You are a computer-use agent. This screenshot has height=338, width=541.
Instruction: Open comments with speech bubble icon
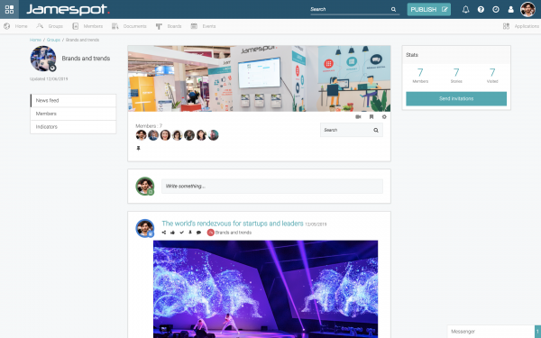(x=198, y=233)
